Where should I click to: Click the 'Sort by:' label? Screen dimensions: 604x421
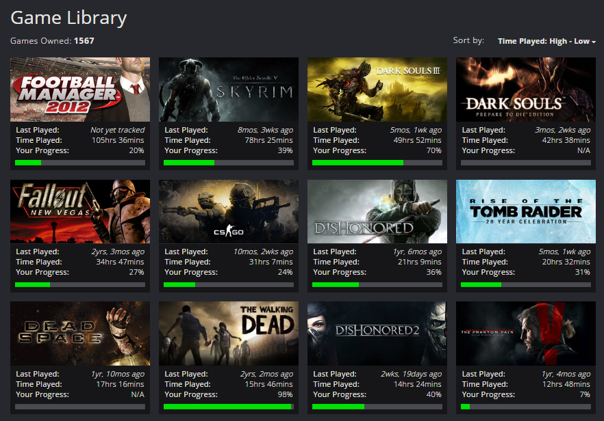tap(468, 40)
